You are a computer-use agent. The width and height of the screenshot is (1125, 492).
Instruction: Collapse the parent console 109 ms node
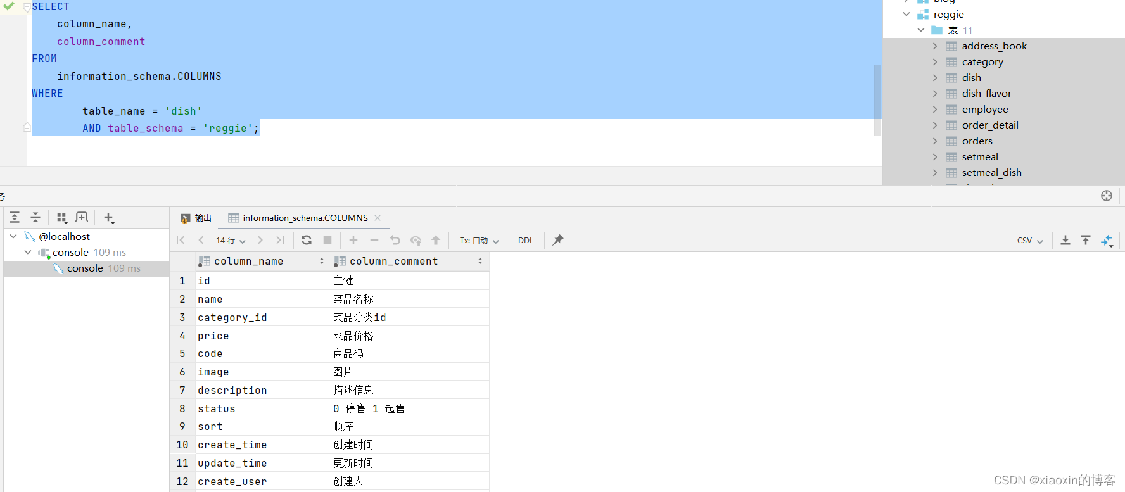(x=28, y=252)
